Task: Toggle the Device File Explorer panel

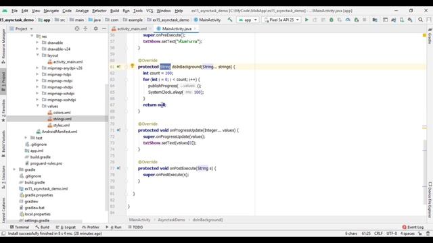Action: [x=430, y=200]
